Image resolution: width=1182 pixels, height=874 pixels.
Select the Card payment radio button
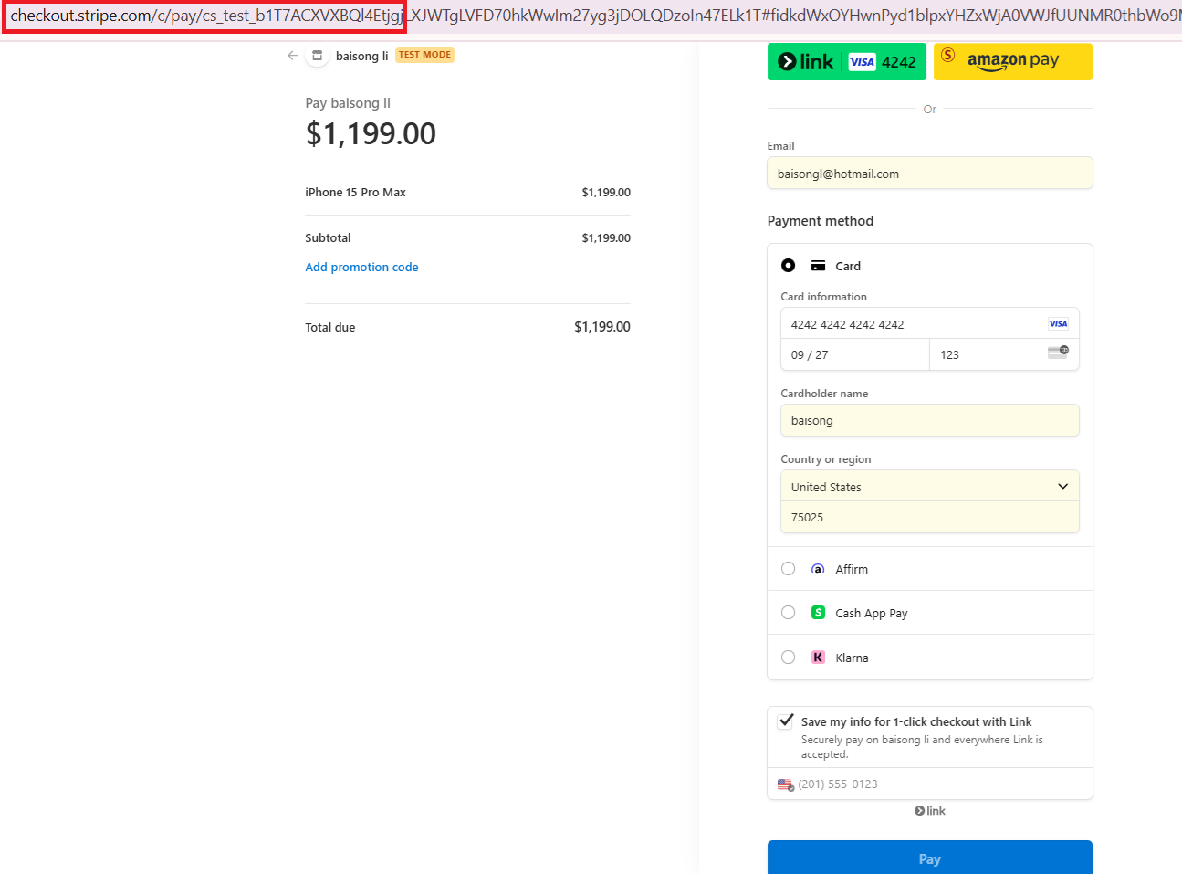coord(789,266)
